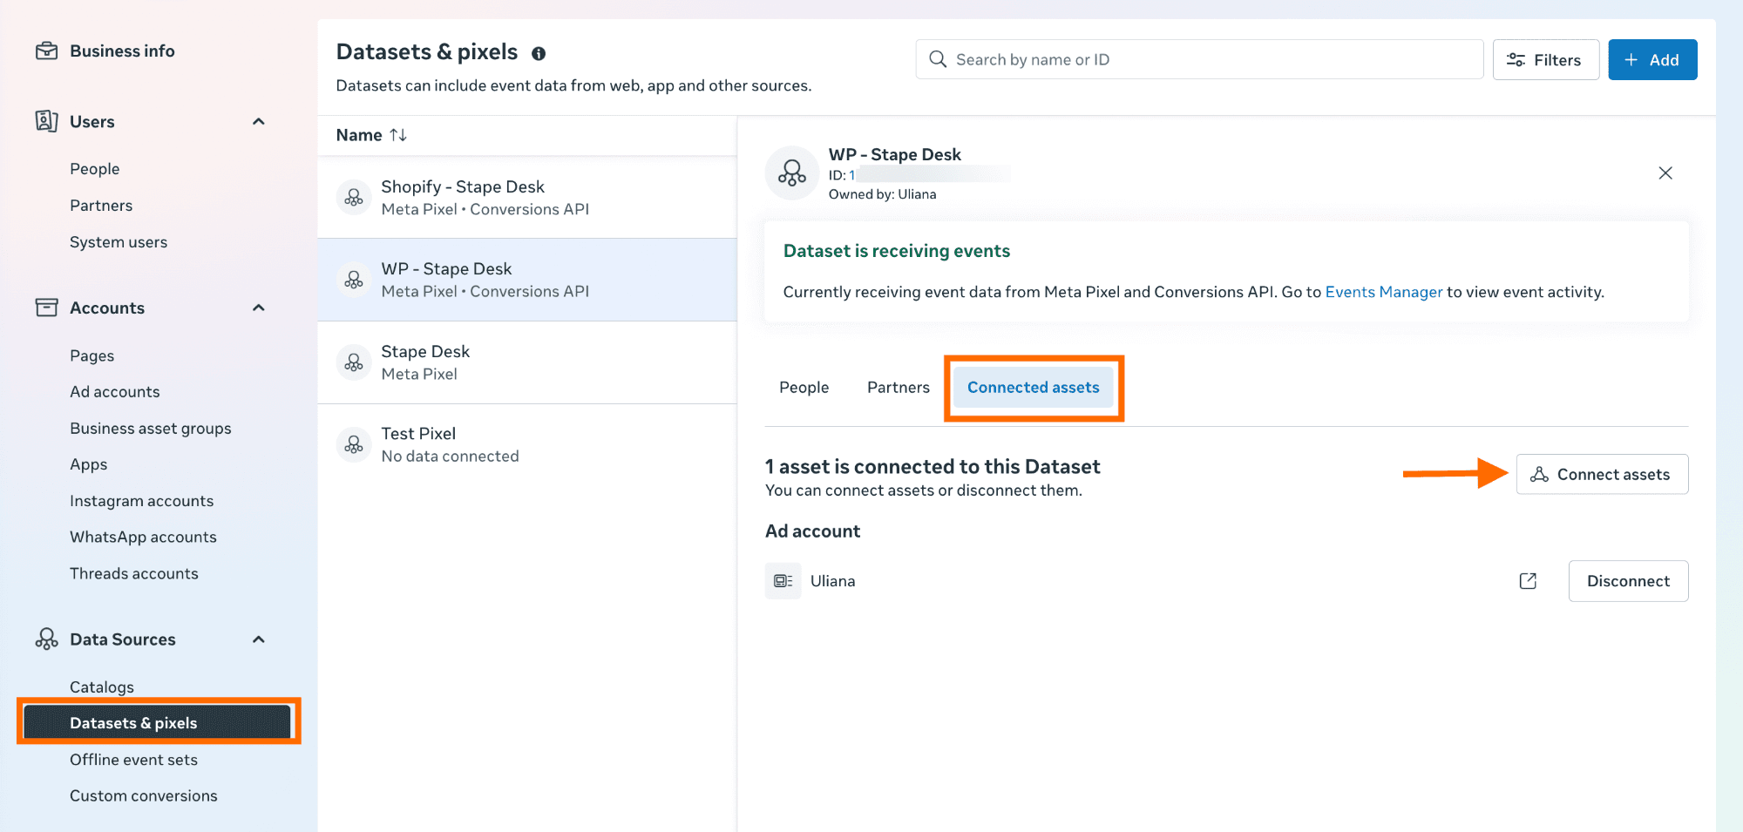Click the Shopify - Stape Desk dataset icon
This screenshot has height=832, width=1743.
tap(354, 198)
